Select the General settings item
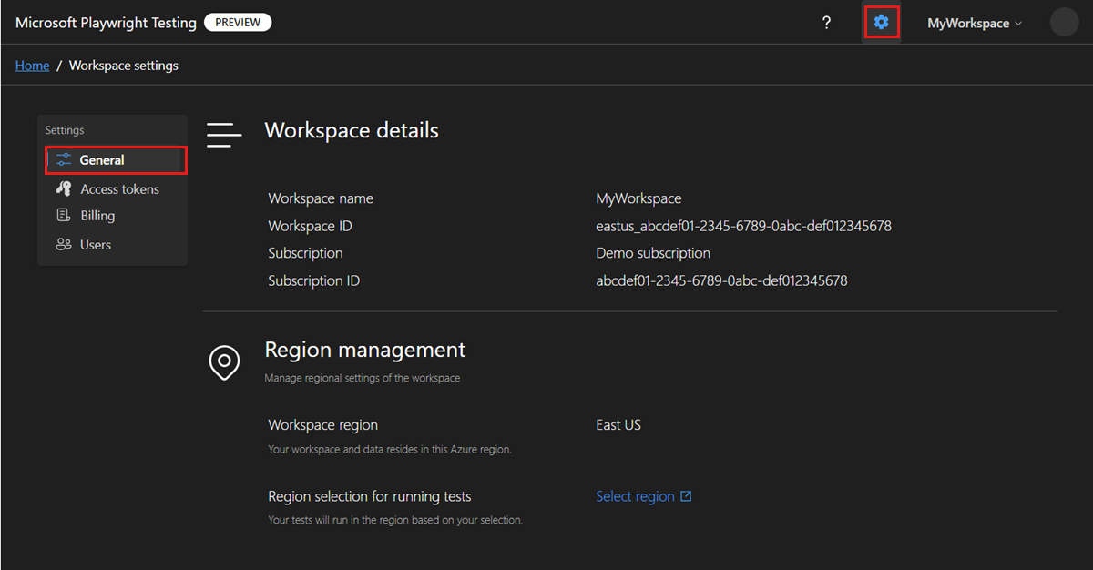 point(117,160)
